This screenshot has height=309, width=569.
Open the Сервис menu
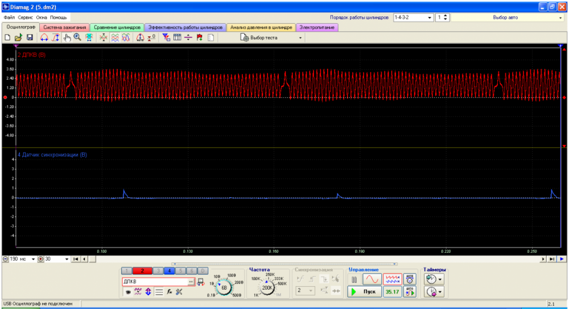(x=25, y=18)
